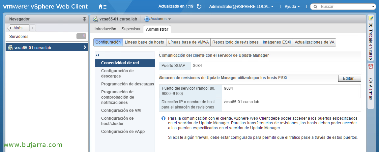Select the Administrar tab
Screen dimensions: 379x152
click(157, 29)
